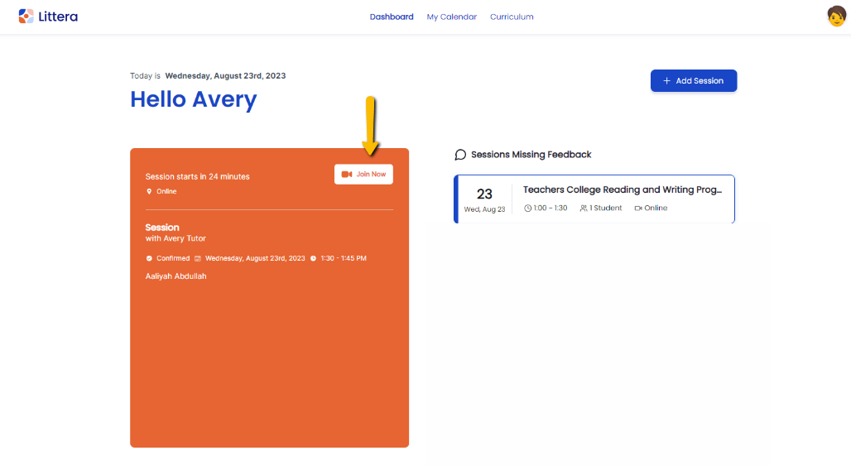The width and height of the screenshot is (851, 465).
Task: Open the Teachers College Reading and Writing session
Action: pyautogui.click(x=622, y=190)
